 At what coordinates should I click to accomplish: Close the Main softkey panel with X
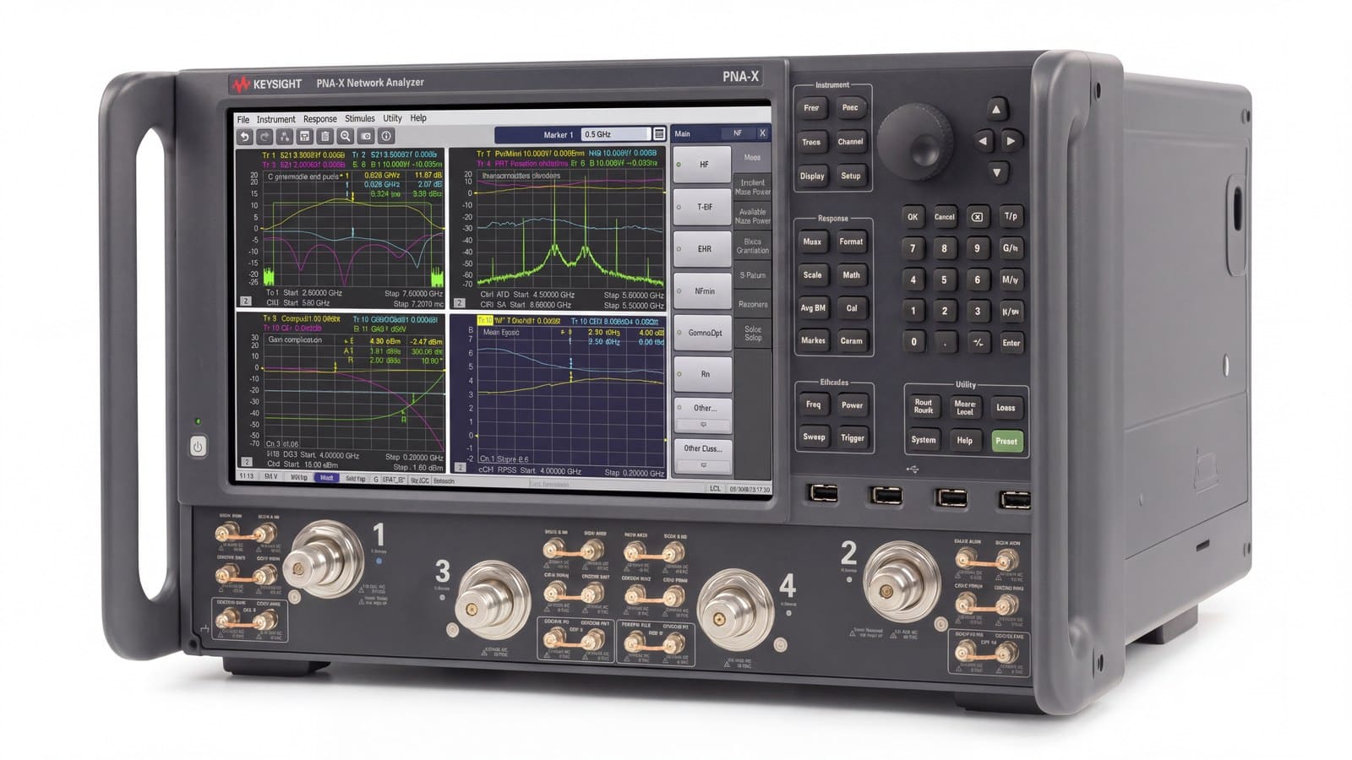click(x=761, y=133)
